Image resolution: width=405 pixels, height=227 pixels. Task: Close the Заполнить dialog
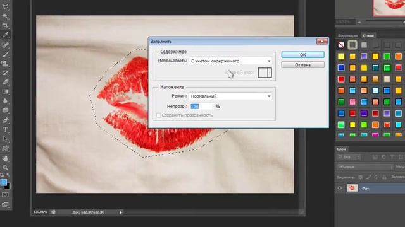(322, 41)
